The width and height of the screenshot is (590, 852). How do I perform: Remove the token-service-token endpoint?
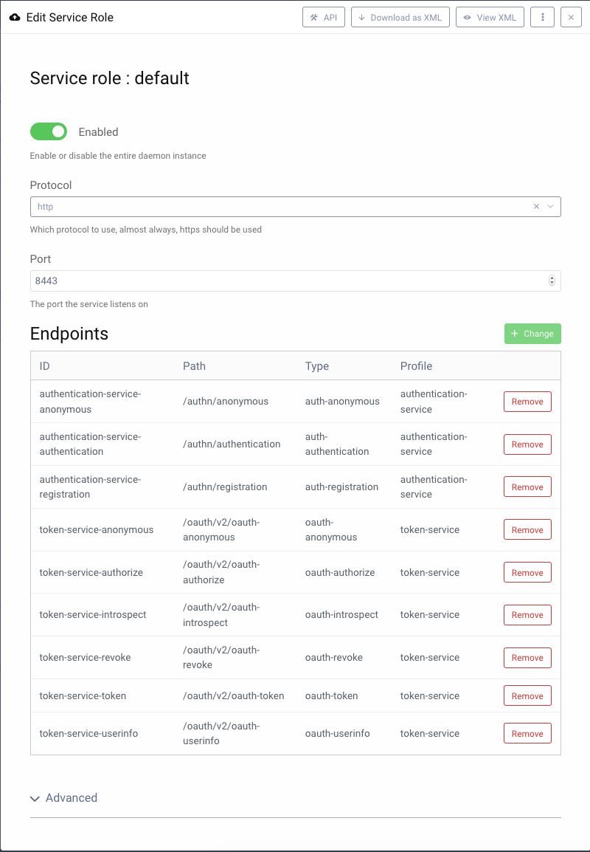pyautogui.click(x=527, y=695)
